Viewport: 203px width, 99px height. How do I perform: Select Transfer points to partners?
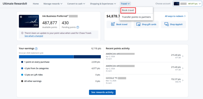(x=136, y=17)
